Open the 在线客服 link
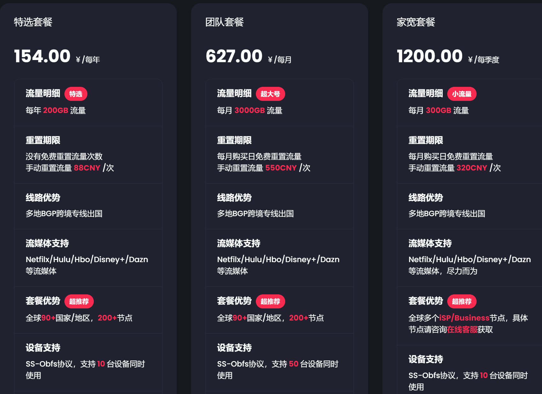542x394 pixels. click(462, 330)
